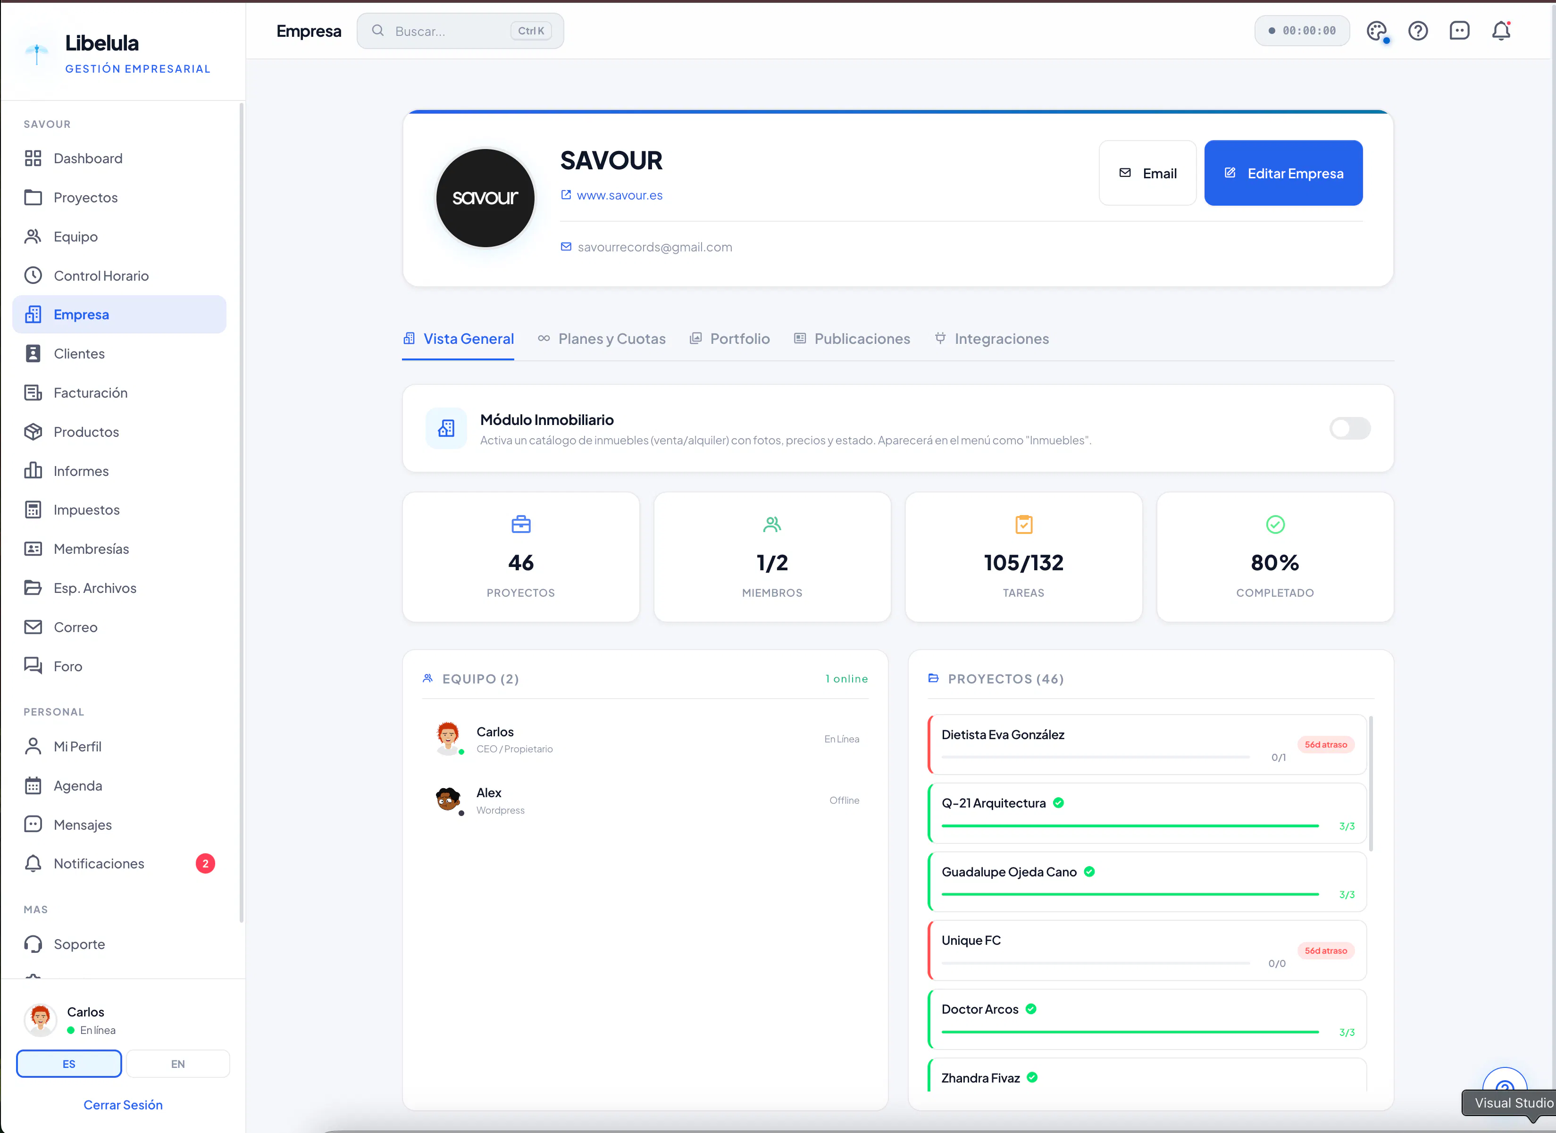This screenshot has height=1133, width=1556.
Task: Click the briefcase icon in Proyectos card
Action: pos(521,525)
